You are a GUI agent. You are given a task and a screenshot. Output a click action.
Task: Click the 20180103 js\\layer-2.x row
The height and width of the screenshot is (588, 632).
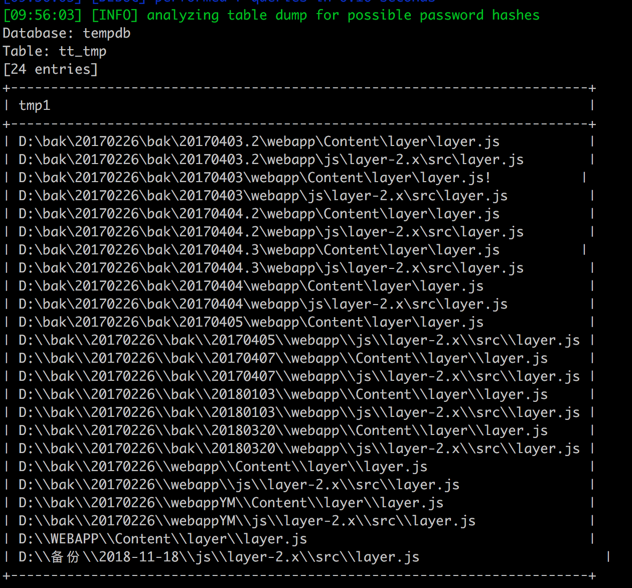click(299, 412)
